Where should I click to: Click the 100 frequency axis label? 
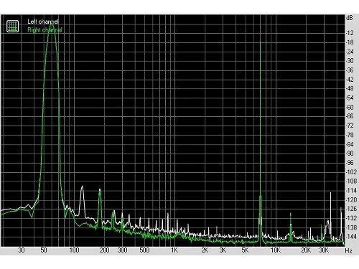pos(74,250)
